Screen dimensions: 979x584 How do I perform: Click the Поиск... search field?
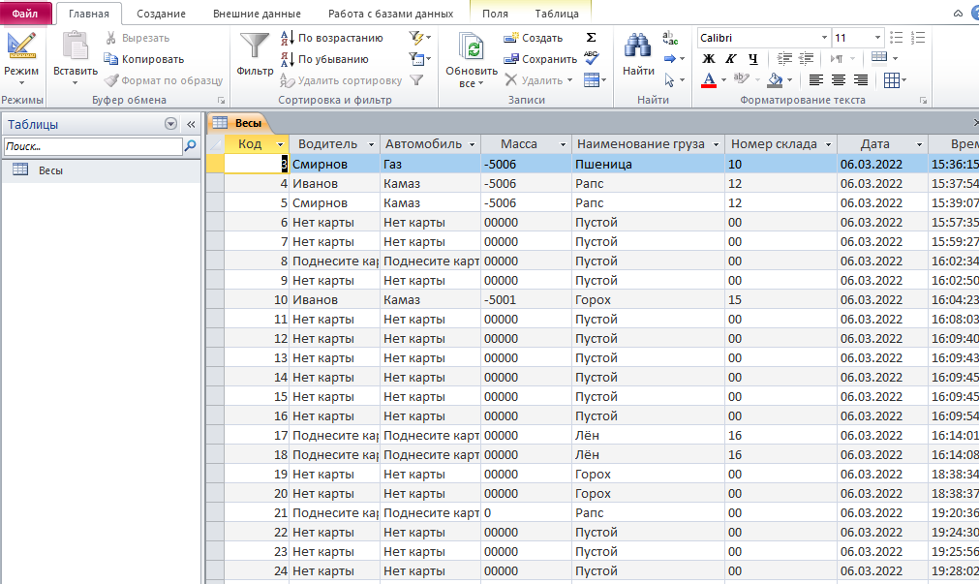(x=93, y=146)
